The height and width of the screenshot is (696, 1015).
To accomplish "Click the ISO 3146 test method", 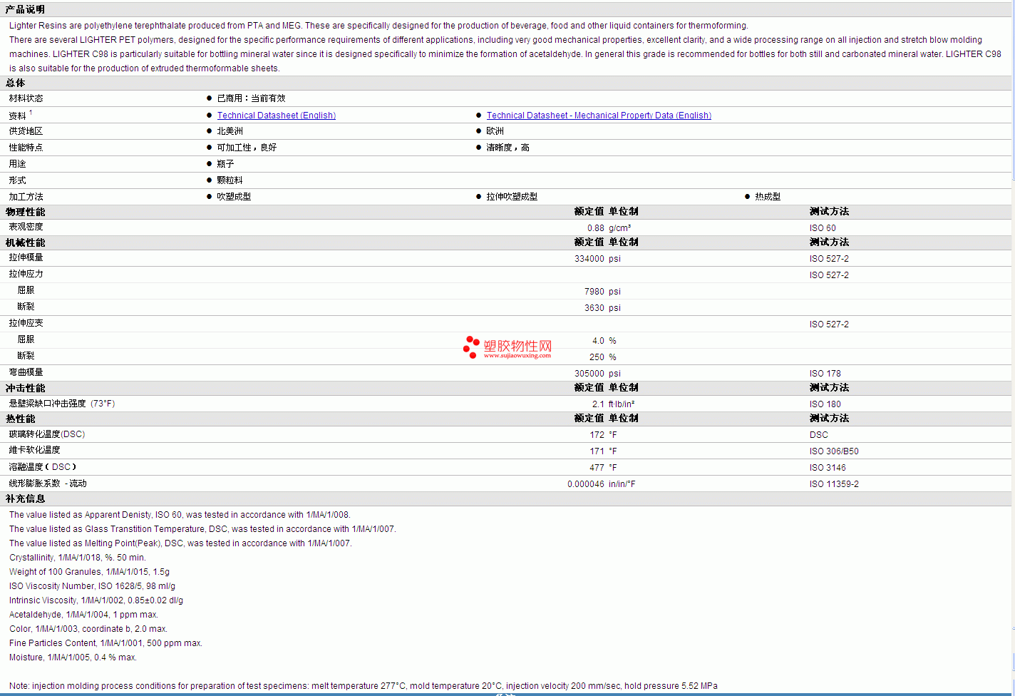I will [828, 468].
